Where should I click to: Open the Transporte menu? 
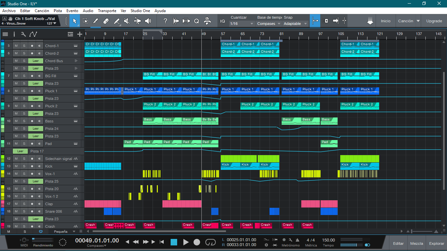(107, 11)
